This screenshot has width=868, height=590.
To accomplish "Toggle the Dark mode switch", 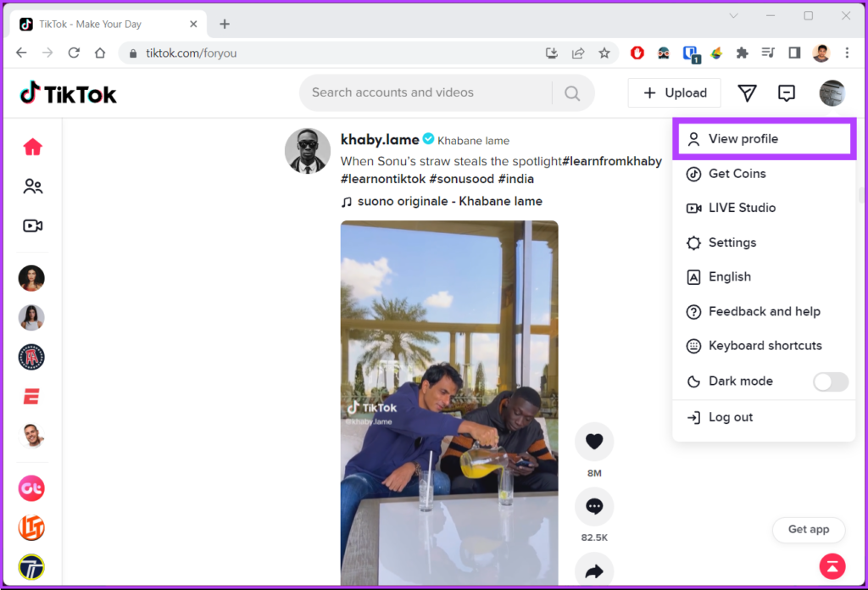I will point(830,381).
